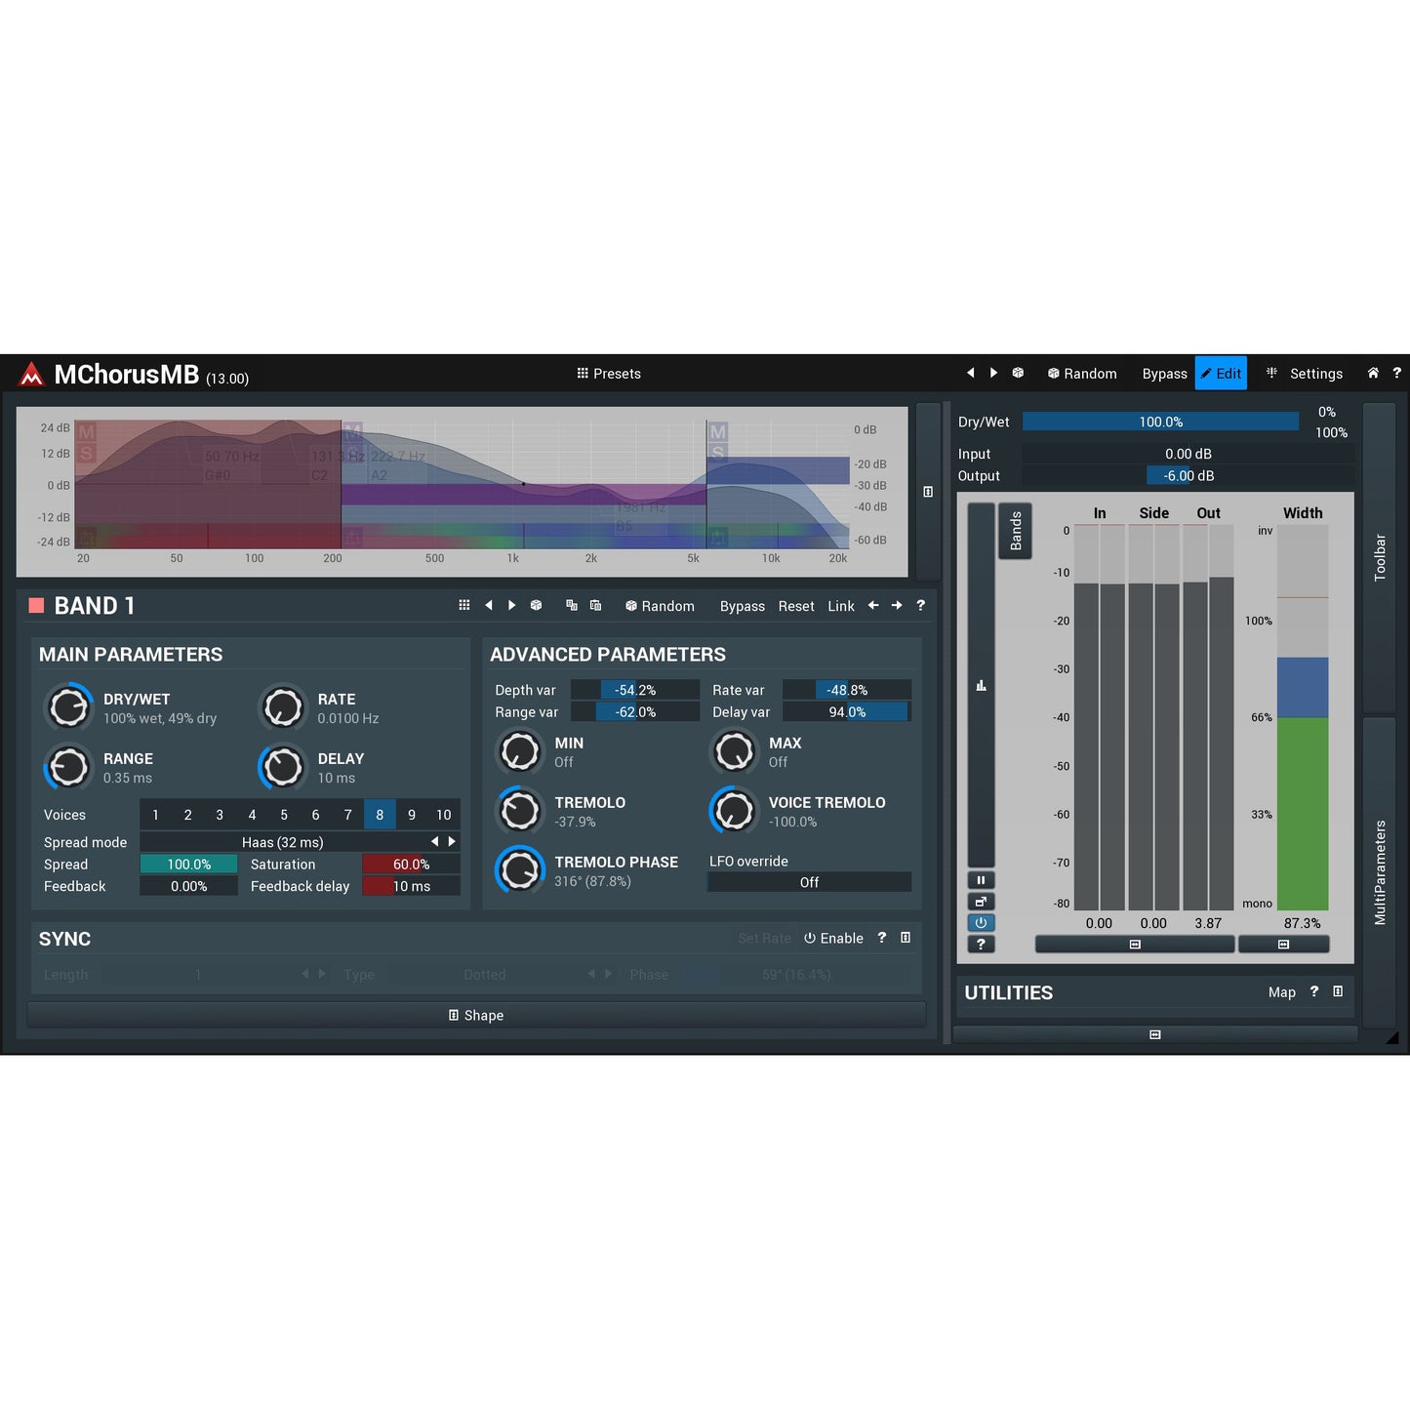Enable the Sync section
This screenshot has width=1410, height=1410.
[833, 938]
